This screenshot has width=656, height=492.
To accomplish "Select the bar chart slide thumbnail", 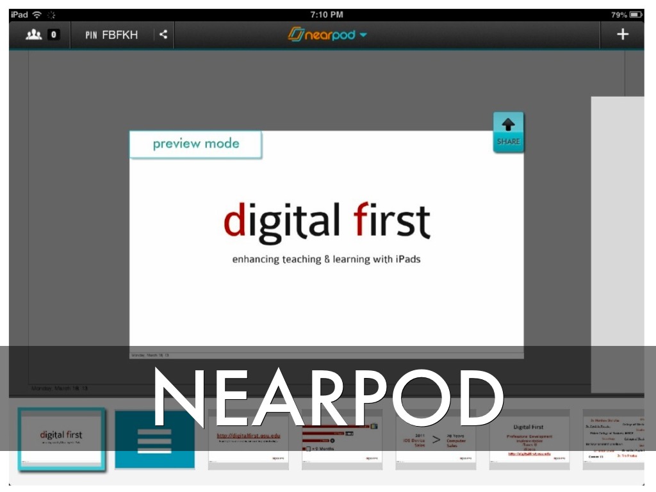I will 342,439.
